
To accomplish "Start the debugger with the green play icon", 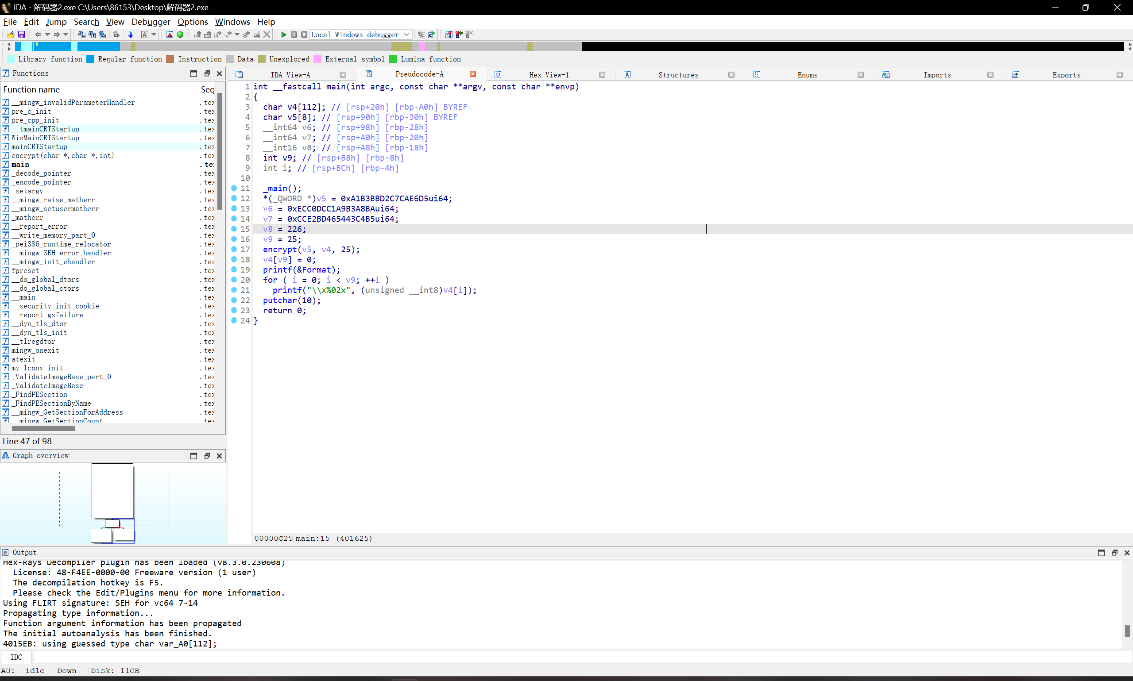I will (x=283, y=35).
